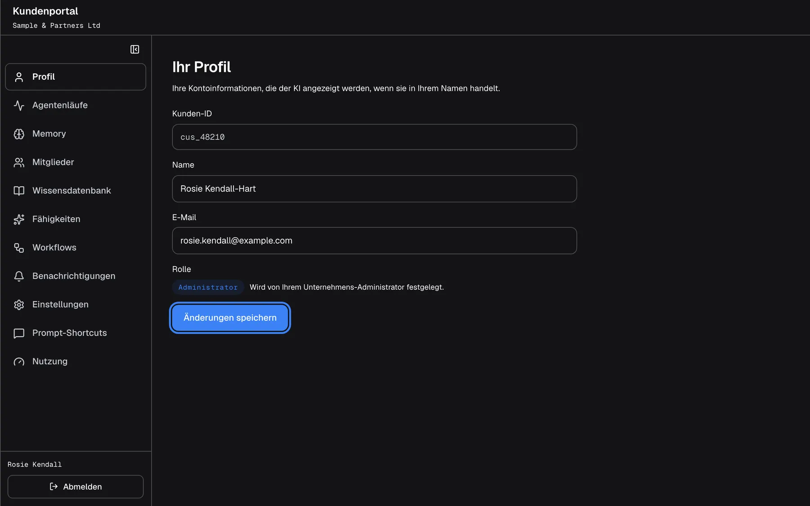Screen dimensions: 810x506
Task: Select Prompt-Shortcuts in the sidebar
Action: 76,333
